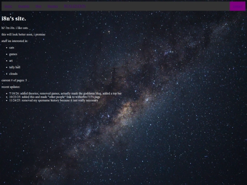Click the 10/23/25 update about witherbro737's page
This screenshot has width=247, height=185.
click(55, 97)
